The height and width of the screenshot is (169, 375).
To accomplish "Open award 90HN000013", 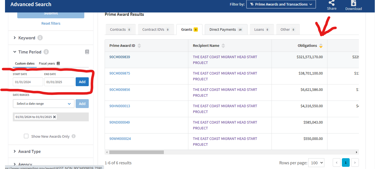I will point(120,106).
